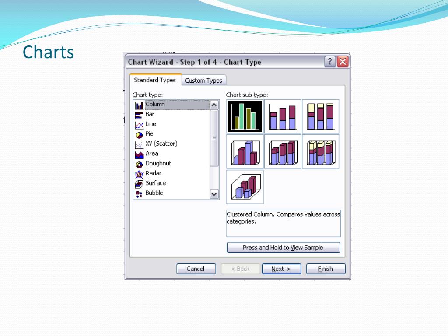Select the Radar chart type icon

(139, 174)
